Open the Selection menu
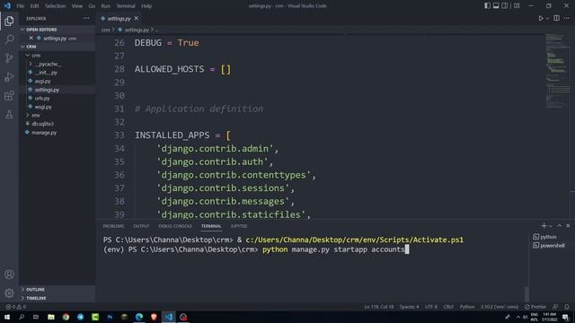 pos(55,6)
